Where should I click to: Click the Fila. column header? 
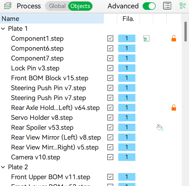click(x=128, y=19)
